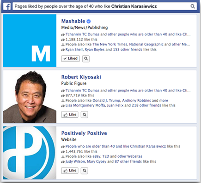Click "1,443,761 like this" text

(x=81, y=151)
